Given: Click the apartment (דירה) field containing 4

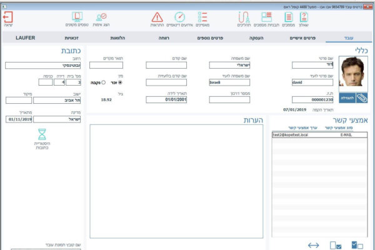Looking at the screenshot, I should (59, 82).
